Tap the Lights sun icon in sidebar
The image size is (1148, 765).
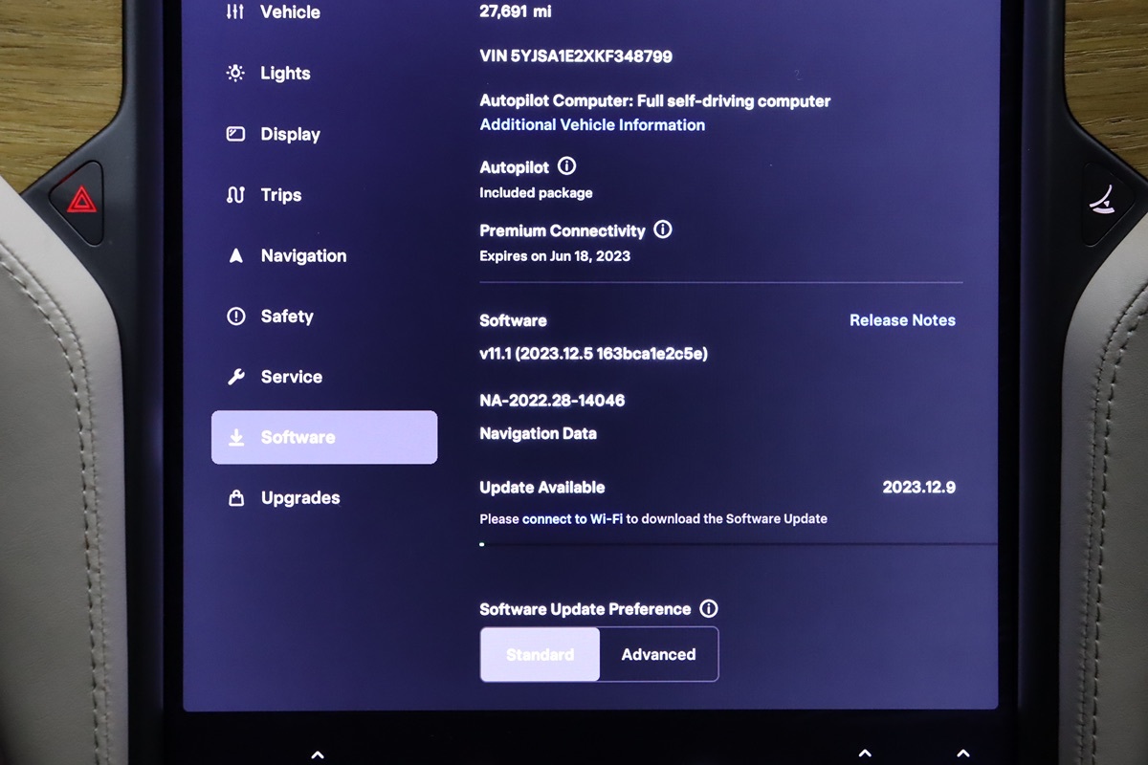[235, 74]
